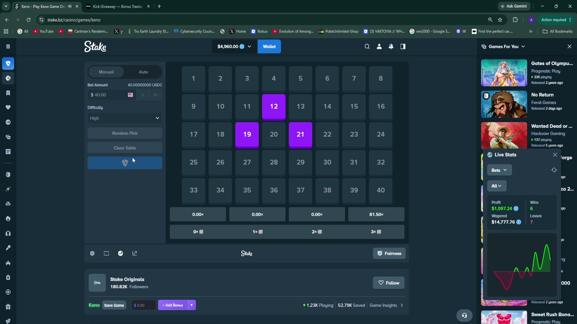The width and height of the screenshot is (577, 324).
Task: Click the Random Pick button
Action: [x=125, y=133]
